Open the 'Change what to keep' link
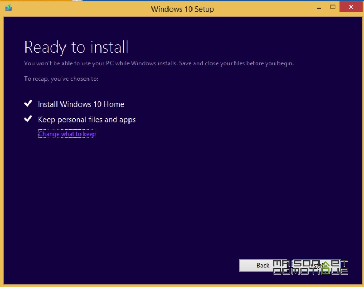364x287 pixels. tap(67, 134)
